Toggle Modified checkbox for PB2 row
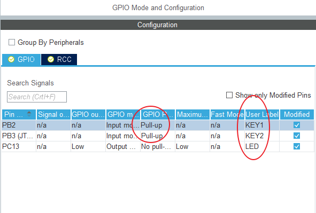316x213 pixels. point(297,125)
